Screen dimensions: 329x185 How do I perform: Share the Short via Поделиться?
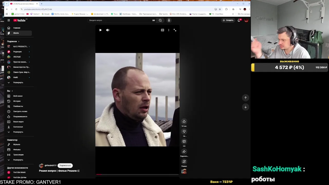[x=184, y=152]
